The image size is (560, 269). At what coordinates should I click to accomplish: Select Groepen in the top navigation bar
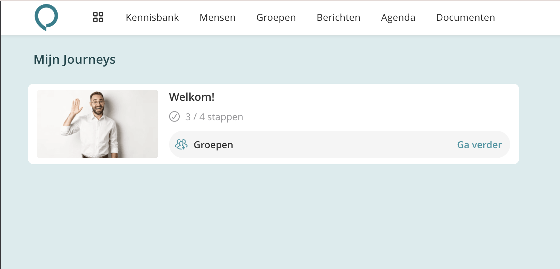point(276,17)
